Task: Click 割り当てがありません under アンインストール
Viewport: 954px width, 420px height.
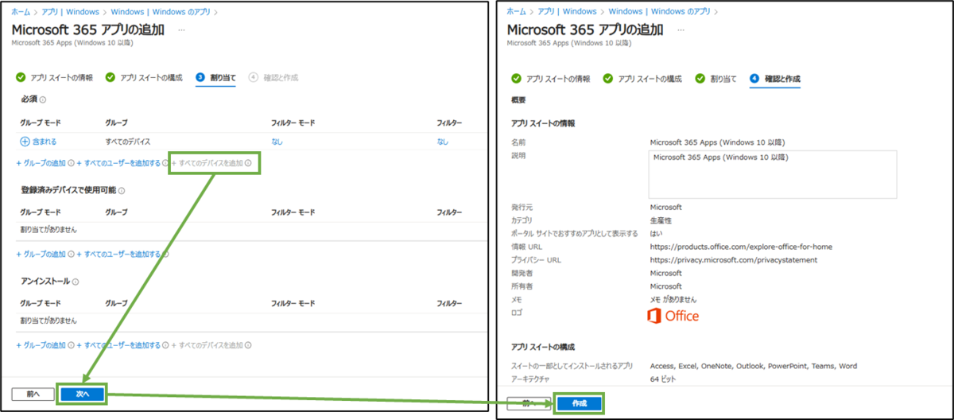Action: pyautogui.click(x=48, y=320)
